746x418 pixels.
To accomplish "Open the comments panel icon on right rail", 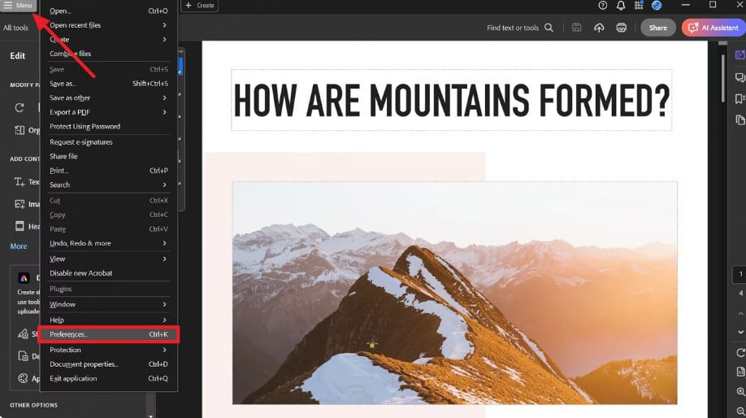I will coord(739,77).
